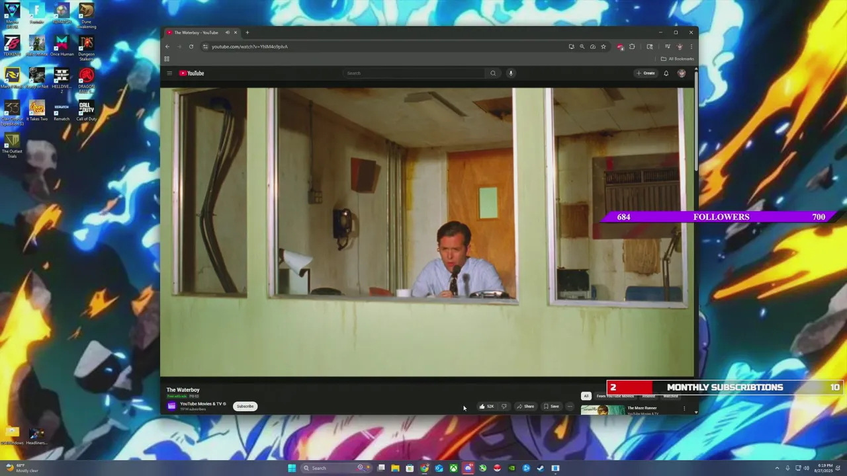
Task: Select the From YouTube Movies chip
Action: pyautogui.click(x=615, y=396)
